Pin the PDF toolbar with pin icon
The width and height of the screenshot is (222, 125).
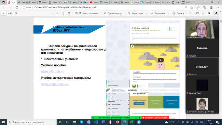[216, 13]
